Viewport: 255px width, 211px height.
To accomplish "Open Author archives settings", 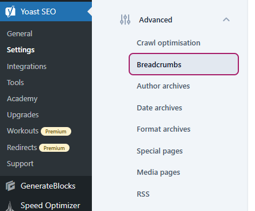I will pyautogui.click(x=163, y=86).
